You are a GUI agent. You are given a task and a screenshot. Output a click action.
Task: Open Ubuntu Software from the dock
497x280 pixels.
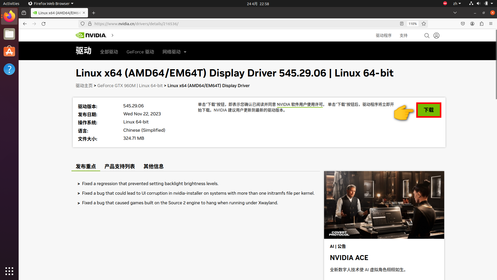tap(9, 52)
